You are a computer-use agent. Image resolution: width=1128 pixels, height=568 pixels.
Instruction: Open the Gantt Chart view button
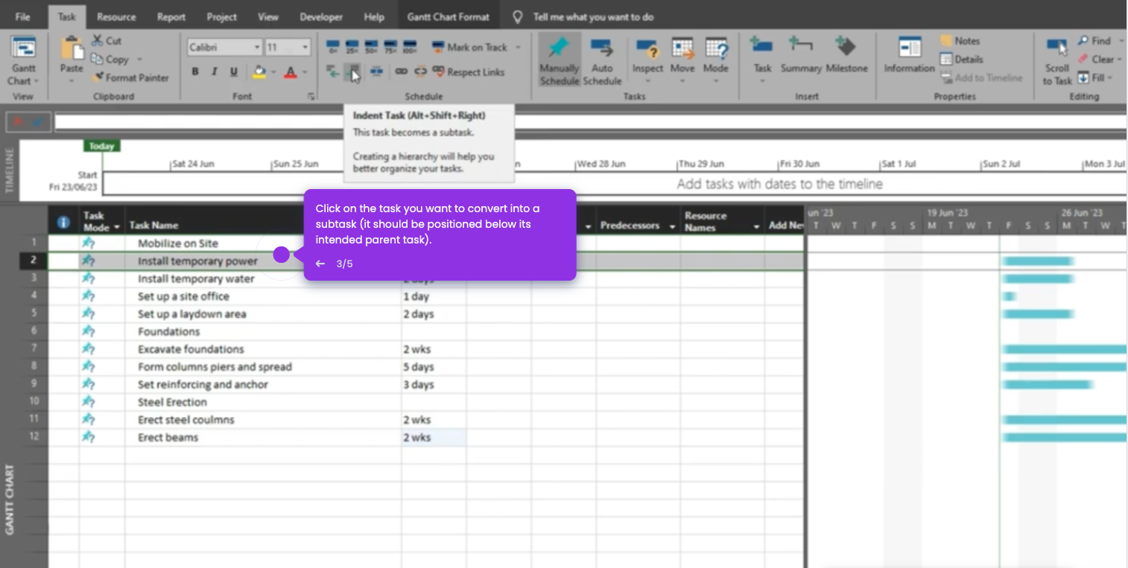[x=23, y=61]
